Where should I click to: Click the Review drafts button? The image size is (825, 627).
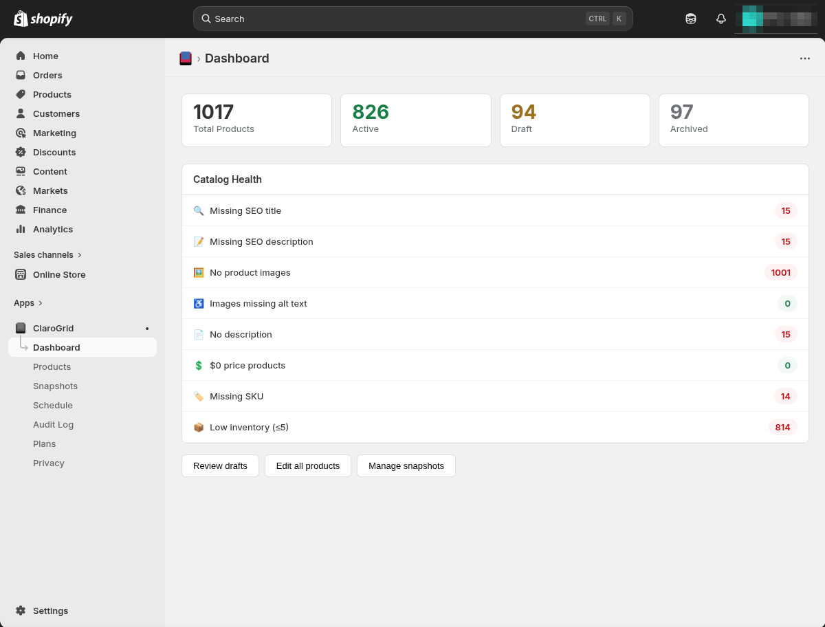click(220, 465)
